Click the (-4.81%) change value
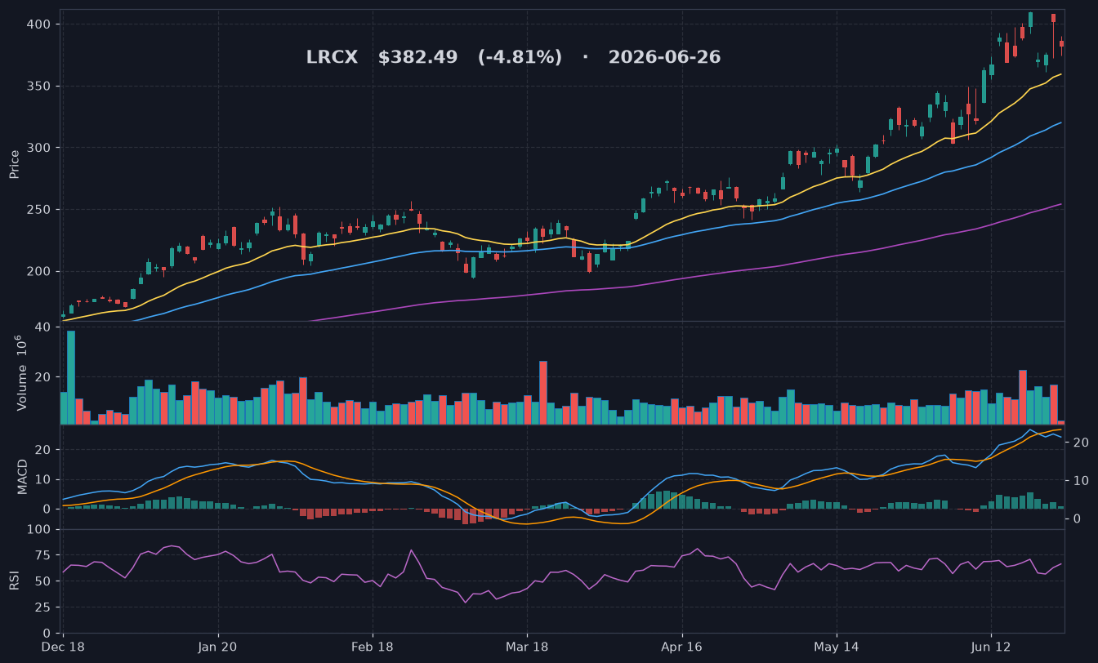 pyautogui.click(x=520, y=58)
